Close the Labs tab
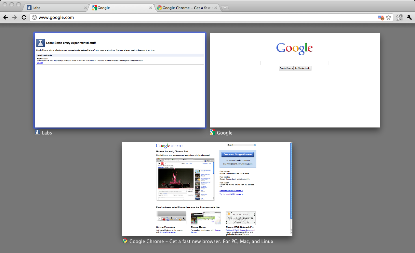 coord(86,8)
